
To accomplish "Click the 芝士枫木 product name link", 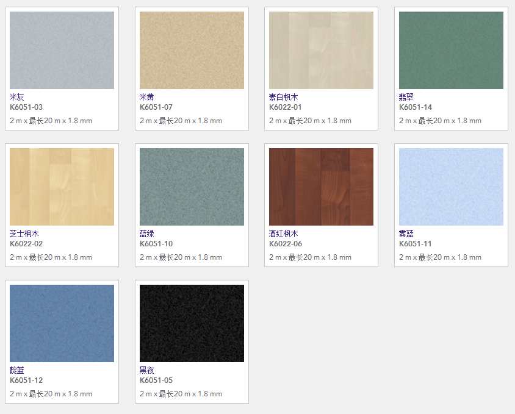I will pos(24,234).
